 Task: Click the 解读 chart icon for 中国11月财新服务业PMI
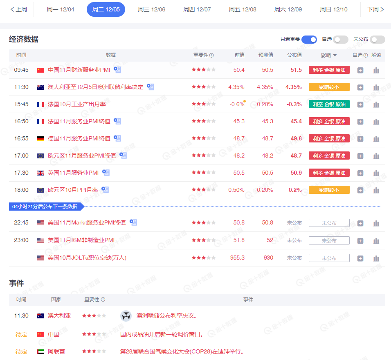(376, 70)
